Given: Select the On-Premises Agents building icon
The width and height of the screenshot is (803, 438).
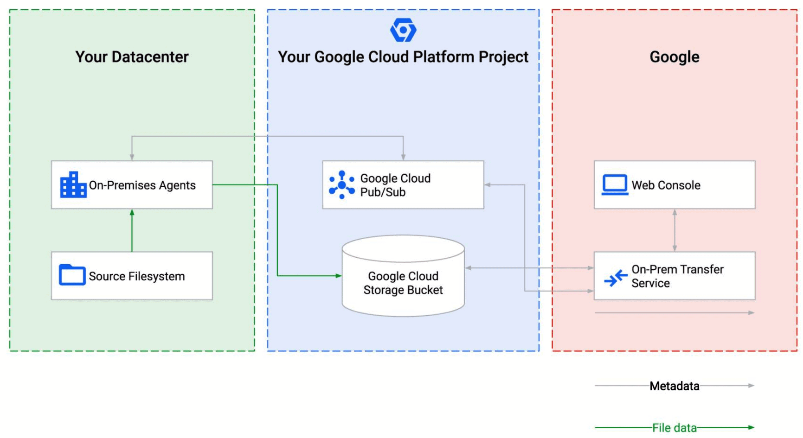Looking at the screenshot, I should click(x=72, y=185).
